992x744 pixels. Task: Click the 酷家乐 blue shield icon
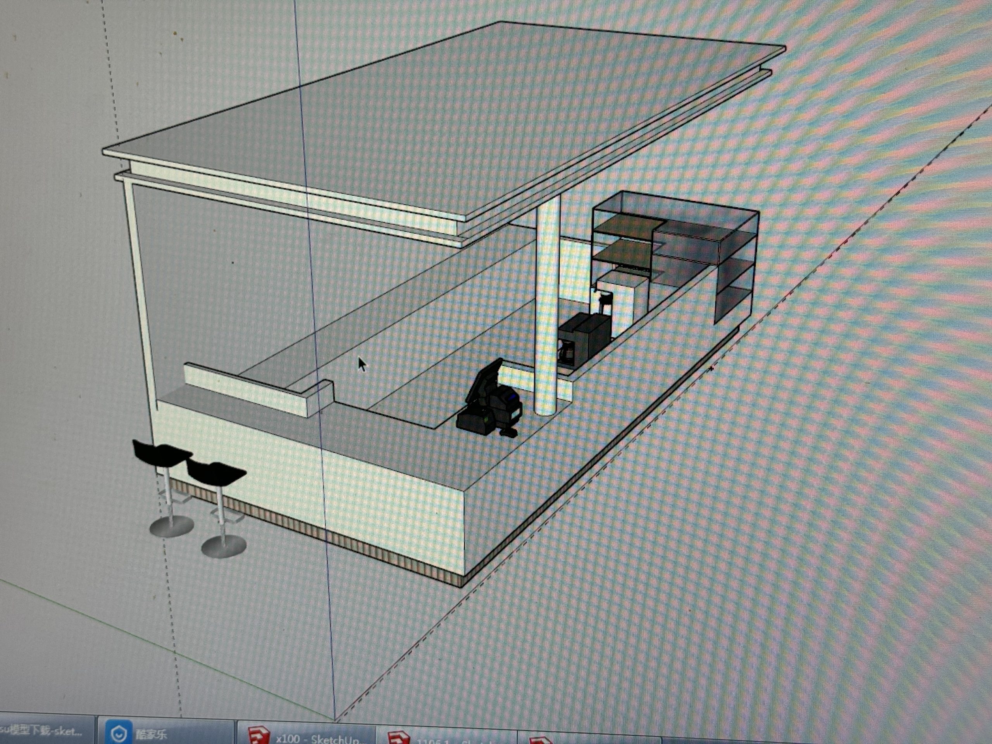click(x=119, y=733)
